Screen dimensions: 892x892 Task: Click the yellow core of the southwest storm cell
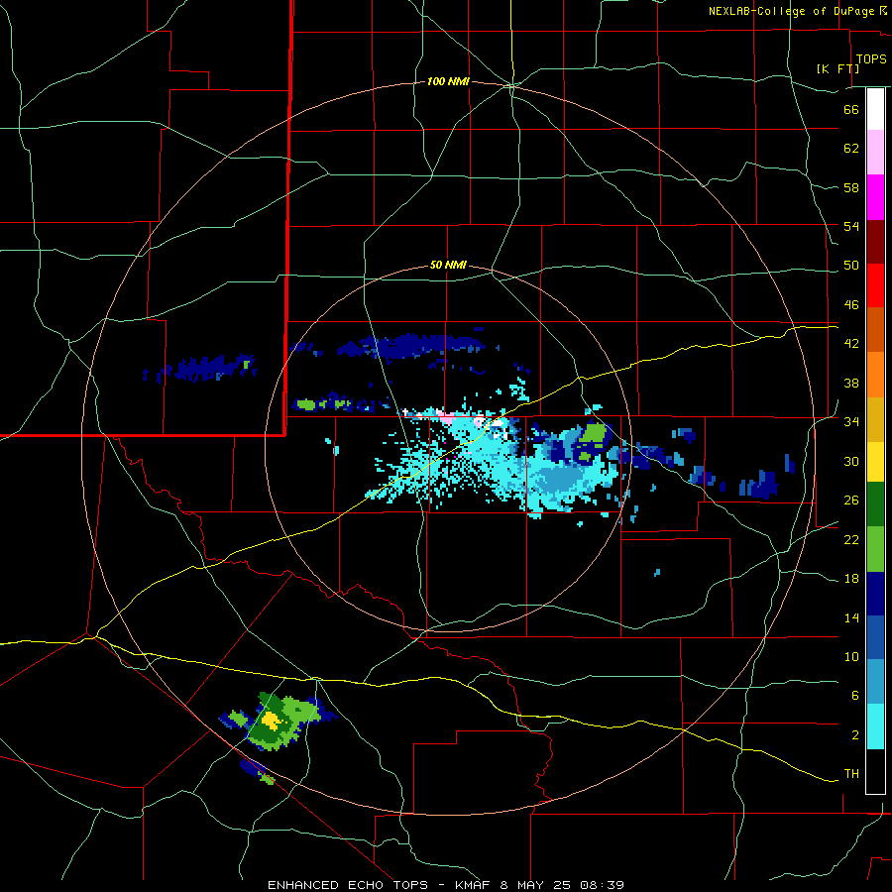272,721
